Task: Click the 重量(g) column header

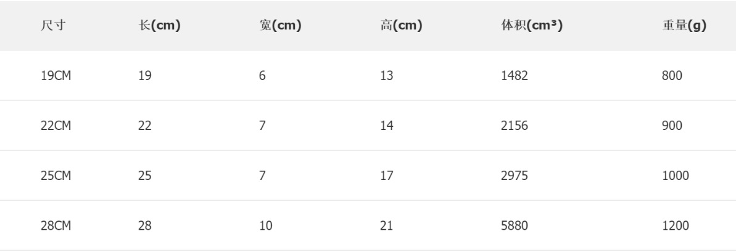Action: [684, 28]
